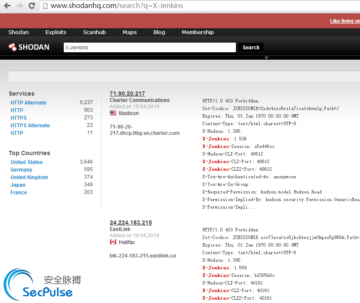Click the Services heading
This screenshot has height=303, width=360.
22,94
